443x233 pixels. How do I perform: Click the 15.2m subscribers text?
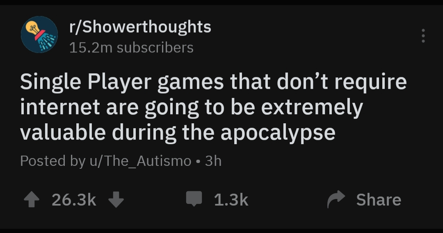point(131,48)
